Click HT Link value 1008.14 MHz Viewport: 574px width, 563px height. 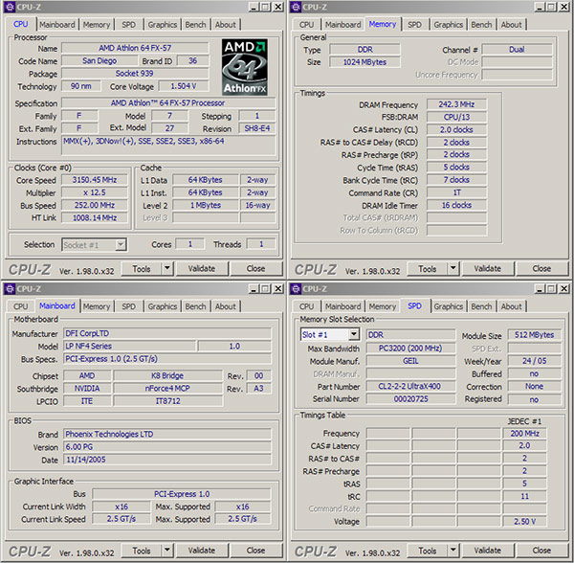[x=95, y=218]
